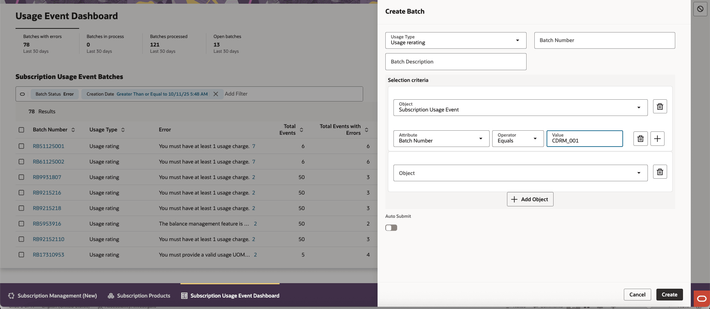
Task: Tick the checkbox for RB9931807
Action: [x=21, y=177]
